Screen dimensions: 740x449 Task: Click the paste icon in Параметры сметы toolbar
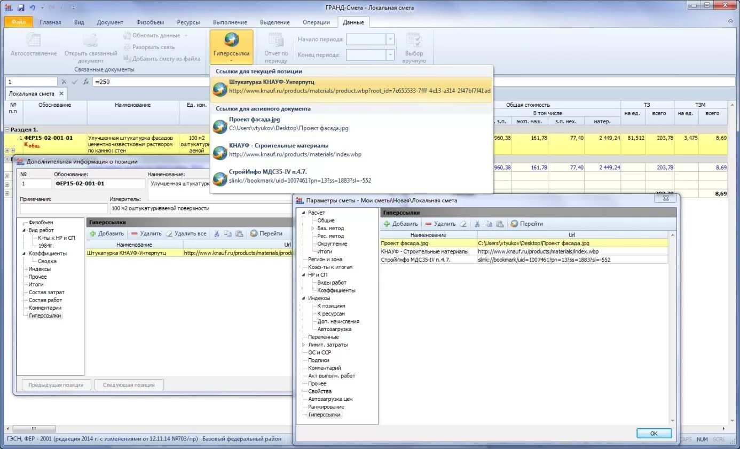(x=500, y=224)
